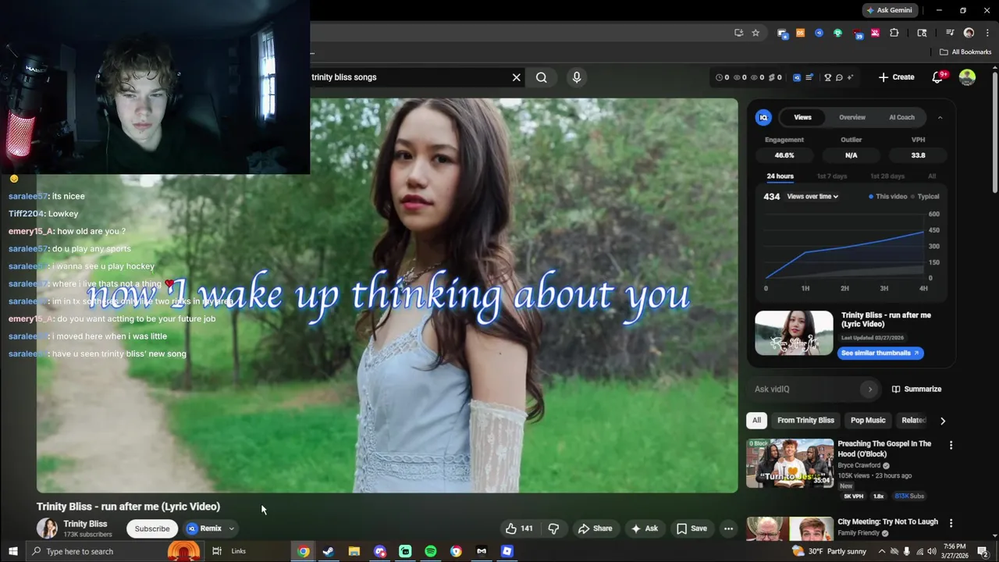Open Preaching The Gospel video thumbnail

790,463
